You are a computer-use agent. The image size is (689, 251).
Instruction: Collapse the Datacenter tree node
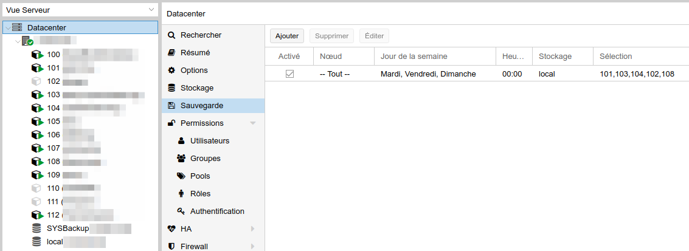tap(9, 27)
